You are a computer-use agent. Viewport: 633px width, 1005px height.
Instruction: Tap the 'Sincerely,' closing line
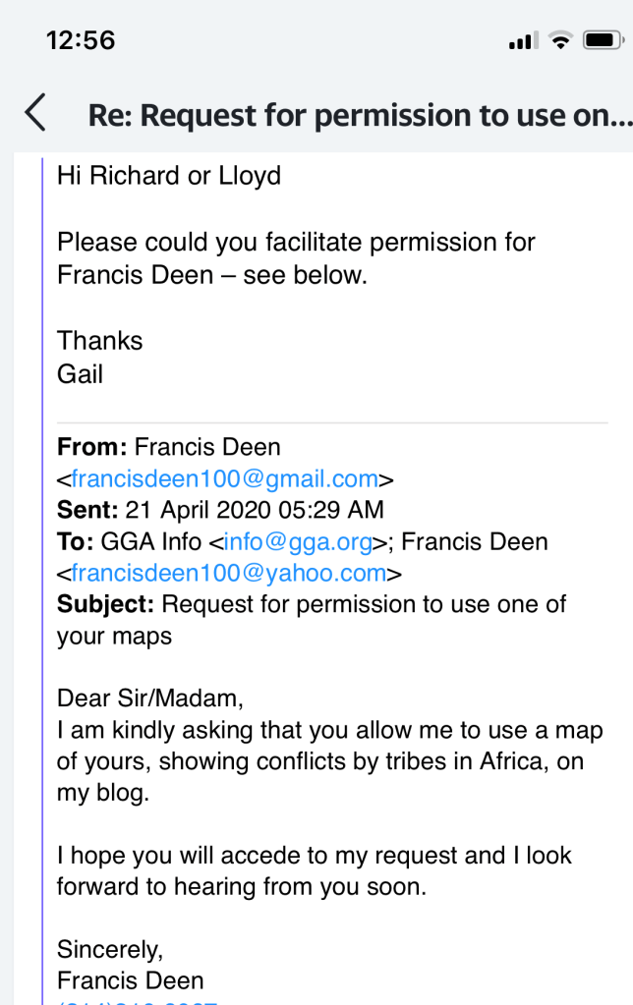point(109,949)
